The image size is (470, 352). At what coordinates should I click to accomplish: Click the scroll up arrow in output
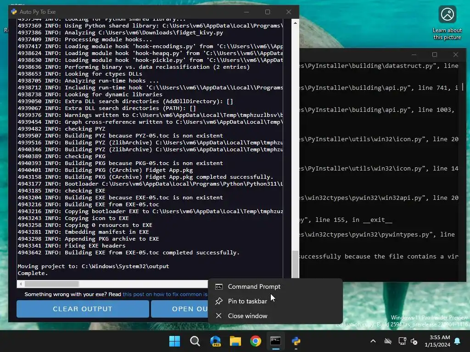(295, 23)
